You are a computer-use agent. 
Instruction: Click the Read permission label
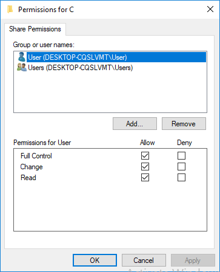(x=28, y=178)
